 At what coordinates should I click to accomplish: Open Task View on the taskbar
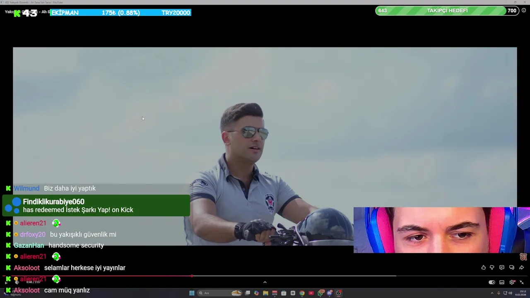[x=247, y=293]
